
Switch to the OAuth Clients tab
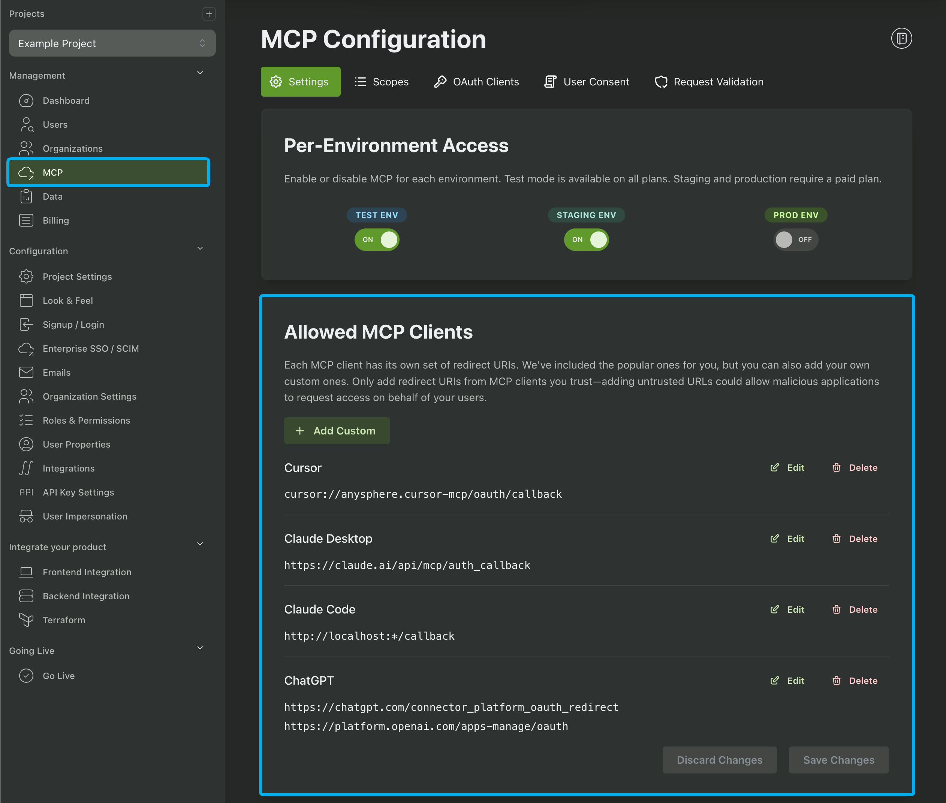(x=476, y=82)
